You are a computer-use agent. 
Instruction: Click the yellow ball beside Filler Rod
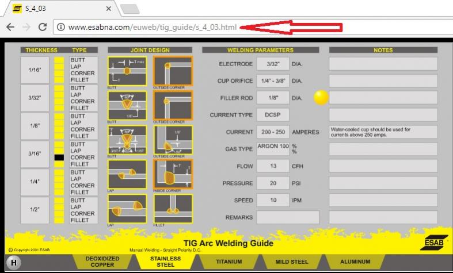pos(321,98)
